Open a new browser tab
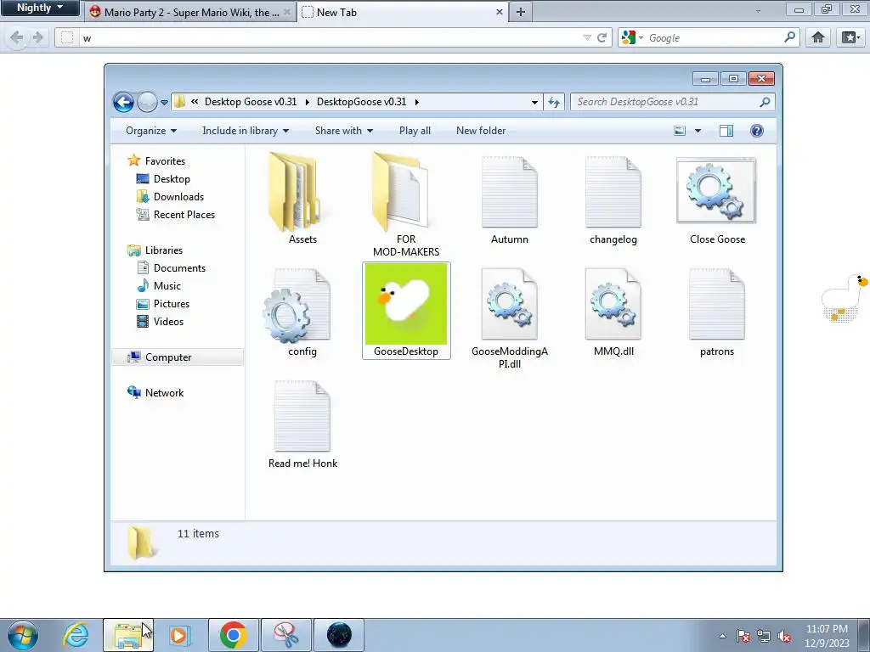Screen dimensions: 870x652 coord(521,12)
